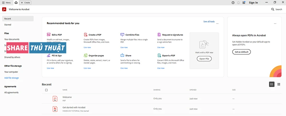The height and width of the screenshot is (116, 286).
Task: Open the Combine files tool icon
Action: [122, 35]
